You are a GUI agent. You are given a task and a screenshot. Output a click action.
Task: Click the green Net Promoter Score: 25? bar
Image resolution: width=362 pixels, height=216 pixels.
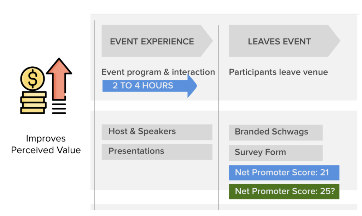coord(284,192)
